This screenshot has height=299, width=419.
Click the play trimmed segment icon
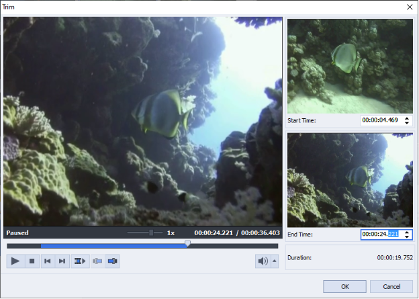pyautogui.click(x=80, y=261)
